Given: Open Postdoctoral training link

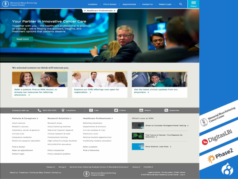Looking at the screenshot, I should click(58, 137).
